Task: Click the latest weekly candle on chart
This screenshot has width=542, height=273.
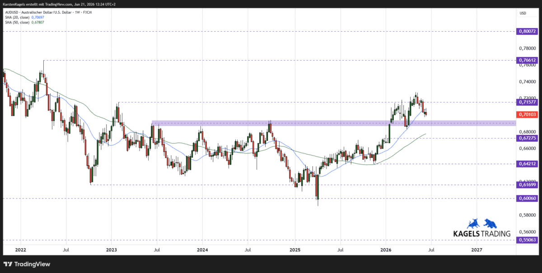Action: coord(425,113)
